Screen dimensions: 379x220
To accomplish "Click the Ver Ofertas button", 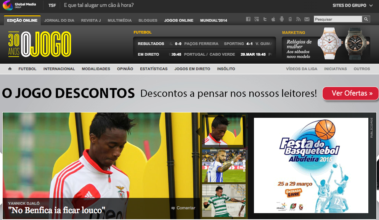I will coord(350,93).
